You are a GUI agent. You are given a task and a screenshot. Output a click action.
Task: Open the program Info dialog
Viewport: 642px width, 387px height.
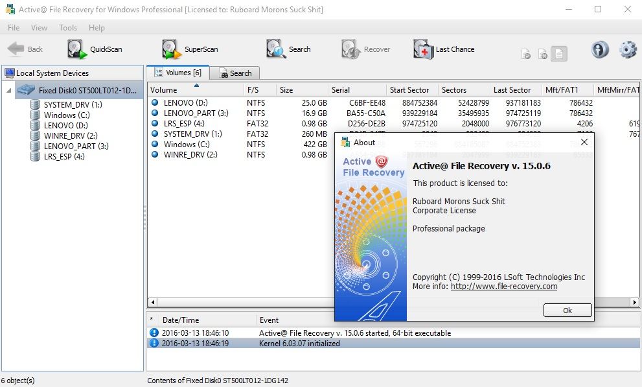point(599,49)
